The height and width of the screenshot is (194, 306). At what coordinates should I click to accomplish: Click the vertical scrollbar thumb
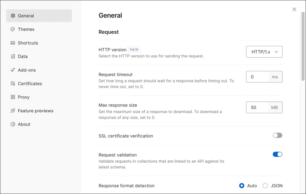pyautogui.click(x=303, y=46)
